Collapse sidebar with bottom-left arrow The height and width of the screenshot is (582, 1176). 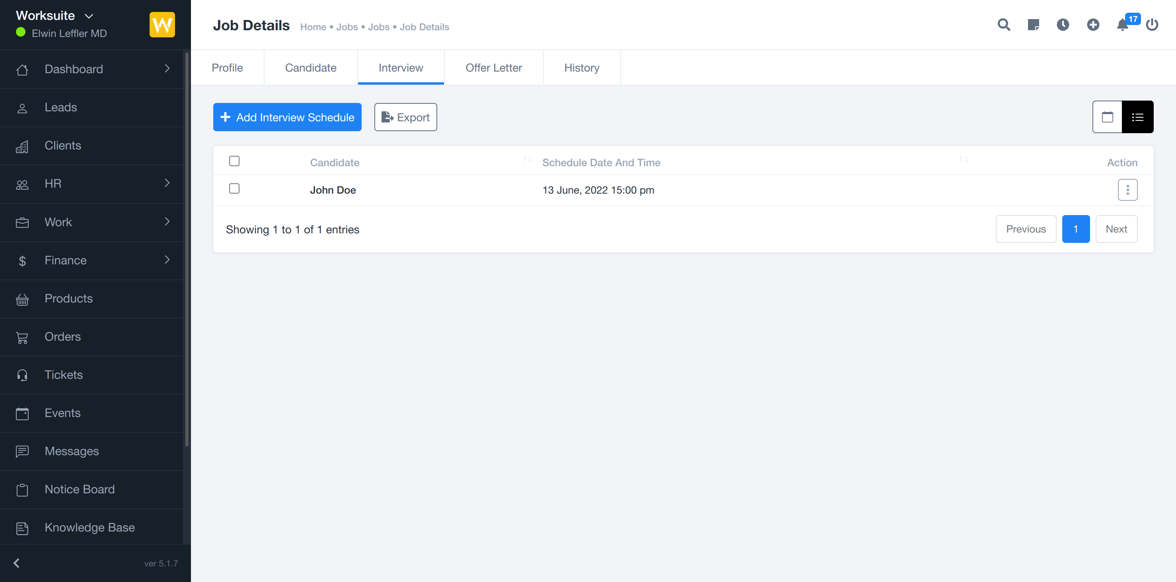tap(16, 563)
